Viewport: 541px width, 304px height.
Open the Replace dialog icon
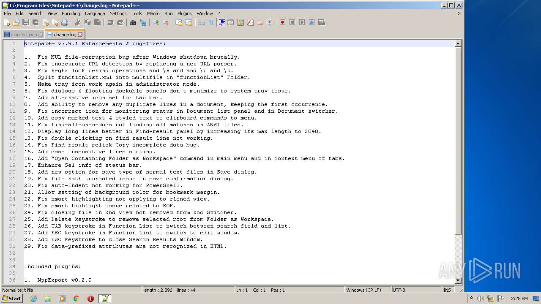tap(143, 22)
